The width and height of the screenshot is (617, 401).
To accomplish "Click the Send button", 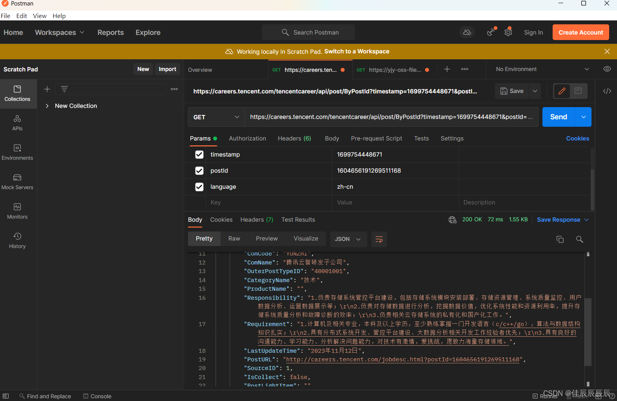I will point(559,117).
